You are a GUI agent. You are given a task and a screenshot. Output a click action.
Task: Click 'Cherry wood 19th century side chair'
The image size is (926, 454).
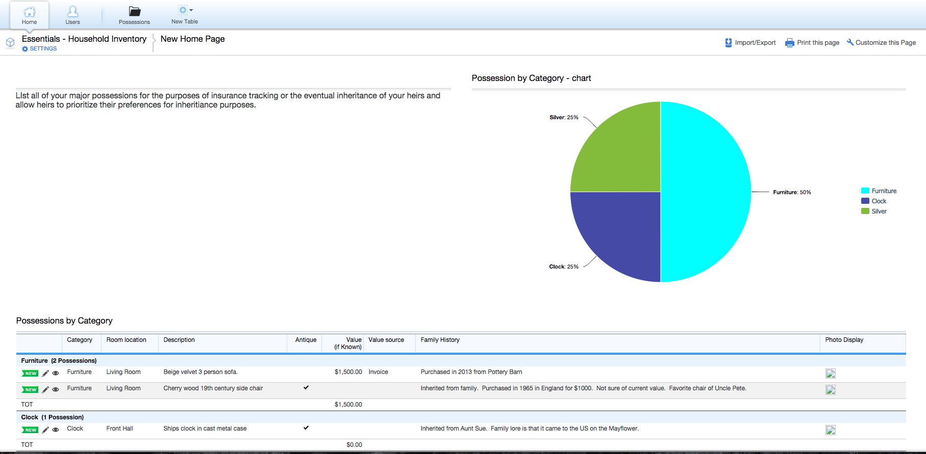(x=213, y=388)
